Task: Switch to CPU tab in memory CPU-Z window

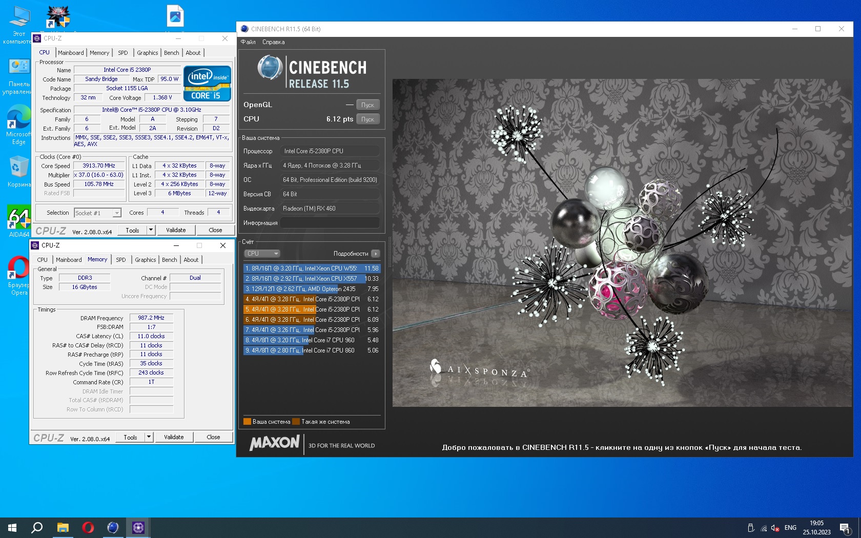Action: pyautogui.click(x=43, y=260)
